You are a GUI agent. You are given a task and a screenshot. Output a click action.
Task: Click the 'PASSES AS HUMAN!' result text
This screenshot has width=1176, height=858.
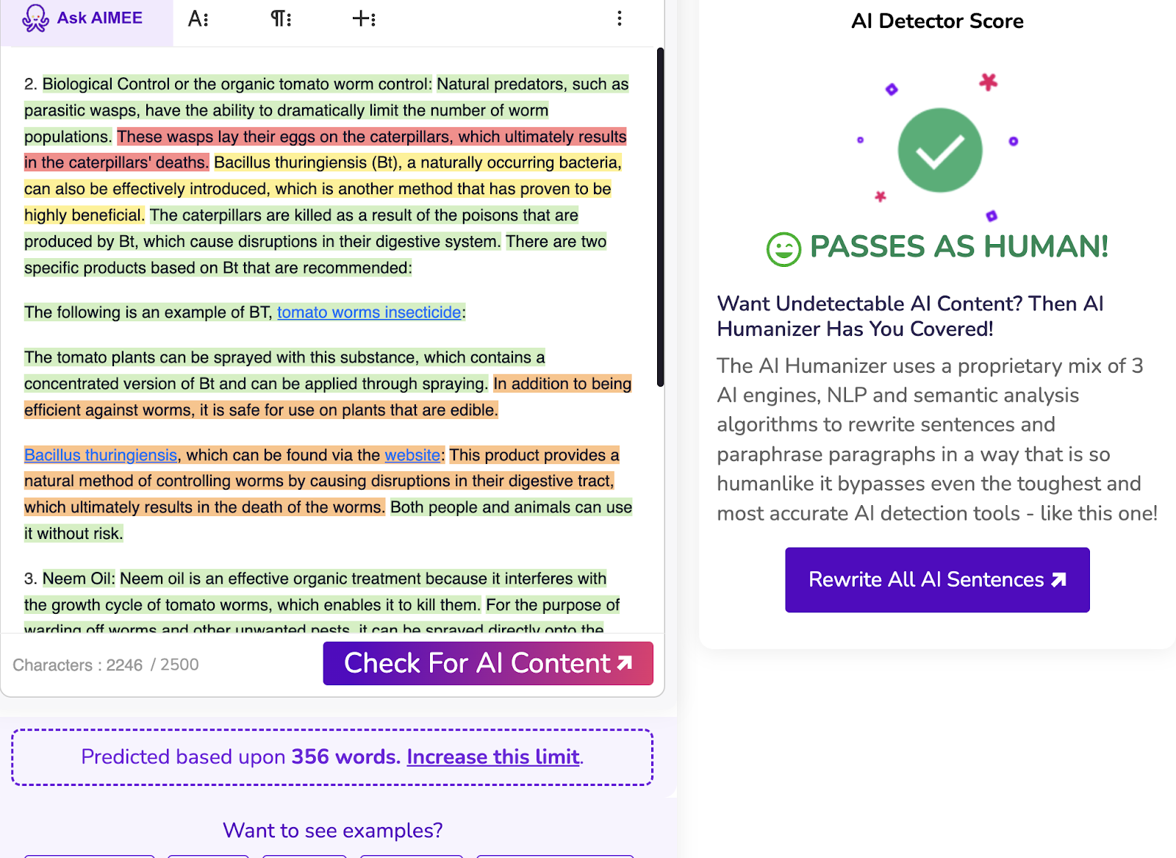click(958, 247)
